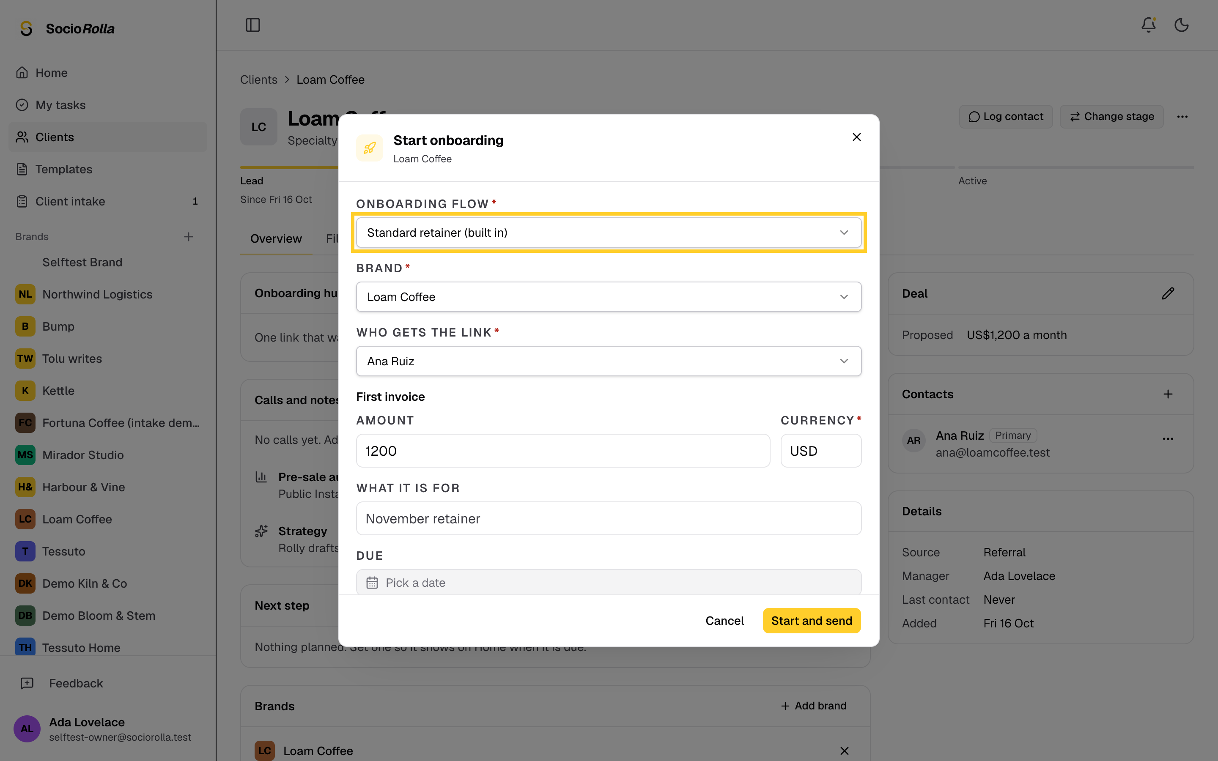Screen dimensions: 1218x761
Task: Click the Amount field showing 1200
Action: coord(563,451)
